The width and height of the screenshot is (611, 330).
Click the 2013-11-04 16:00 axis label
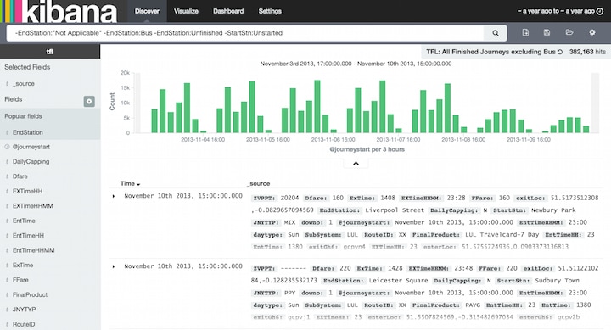pos(203,139)
